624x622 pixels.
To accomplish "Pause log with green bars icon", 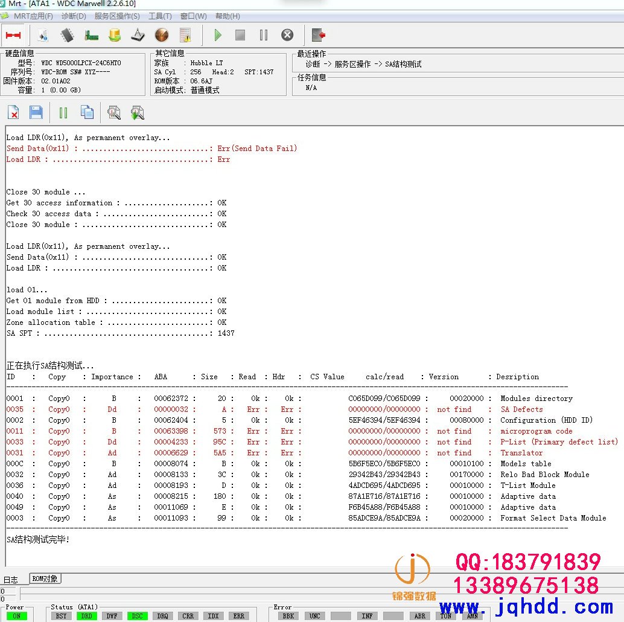I will tap(63, 113).
